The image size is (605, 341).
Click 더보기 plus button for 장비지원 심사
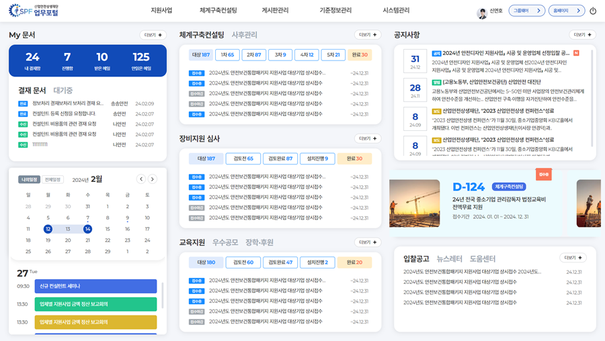click(x=367, y=138)
